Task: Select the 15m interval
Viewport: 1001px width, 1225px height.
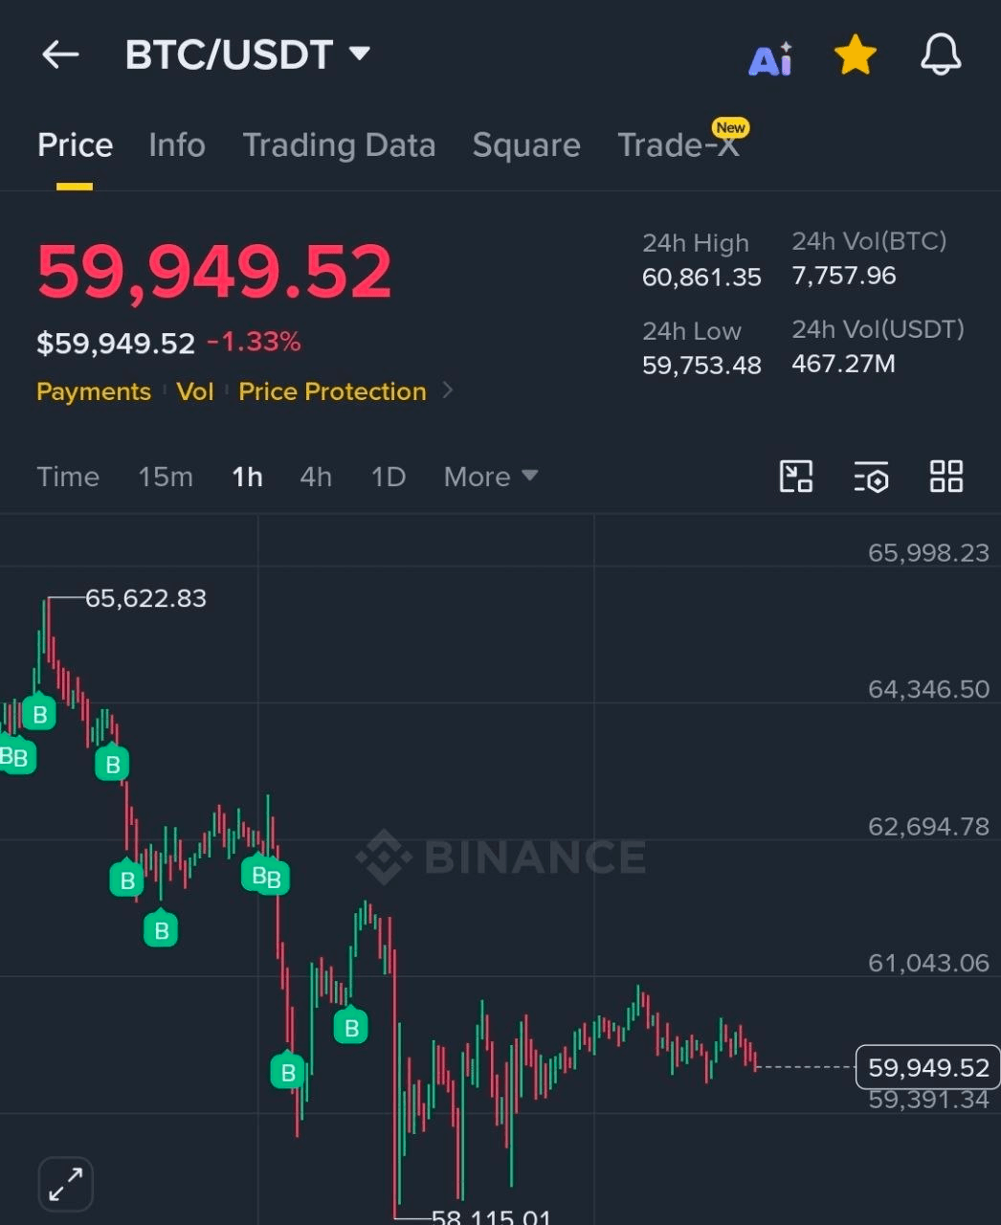Action: (x=166, y=477)
